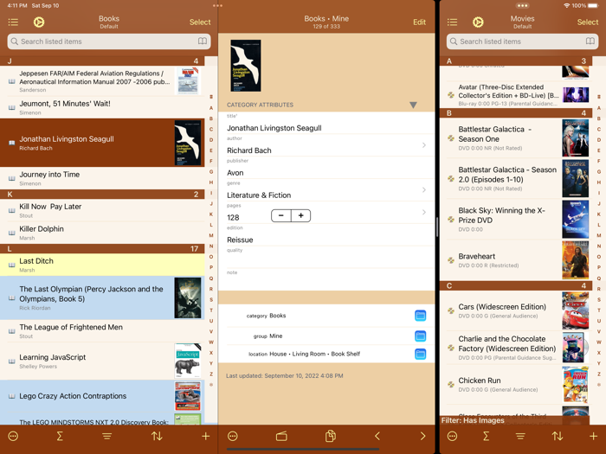
Task: Open more options in detail pane toolbar
Action: (233, 436)
